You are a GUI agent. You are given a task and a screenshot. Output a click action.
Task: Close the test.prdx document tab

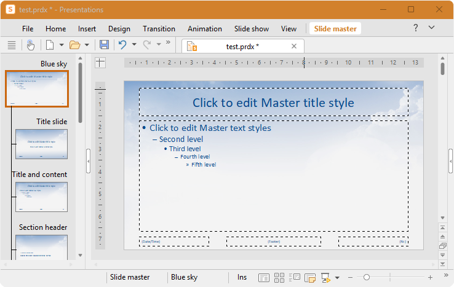pos(294,46)
